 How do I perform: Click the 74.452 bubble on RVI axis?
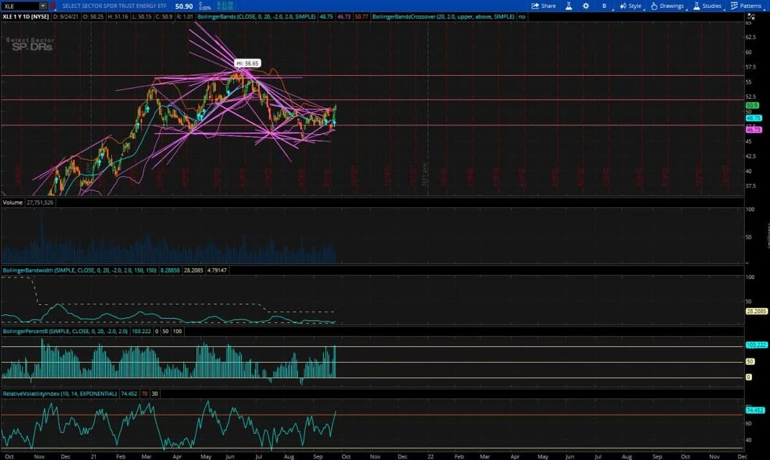click(x=754, y=409)
